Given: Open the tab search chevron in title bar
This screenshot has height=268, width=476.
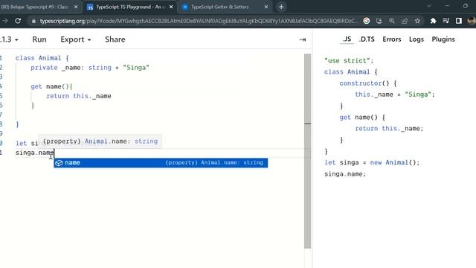Looking at the screenshot, I should pos(429,6).
